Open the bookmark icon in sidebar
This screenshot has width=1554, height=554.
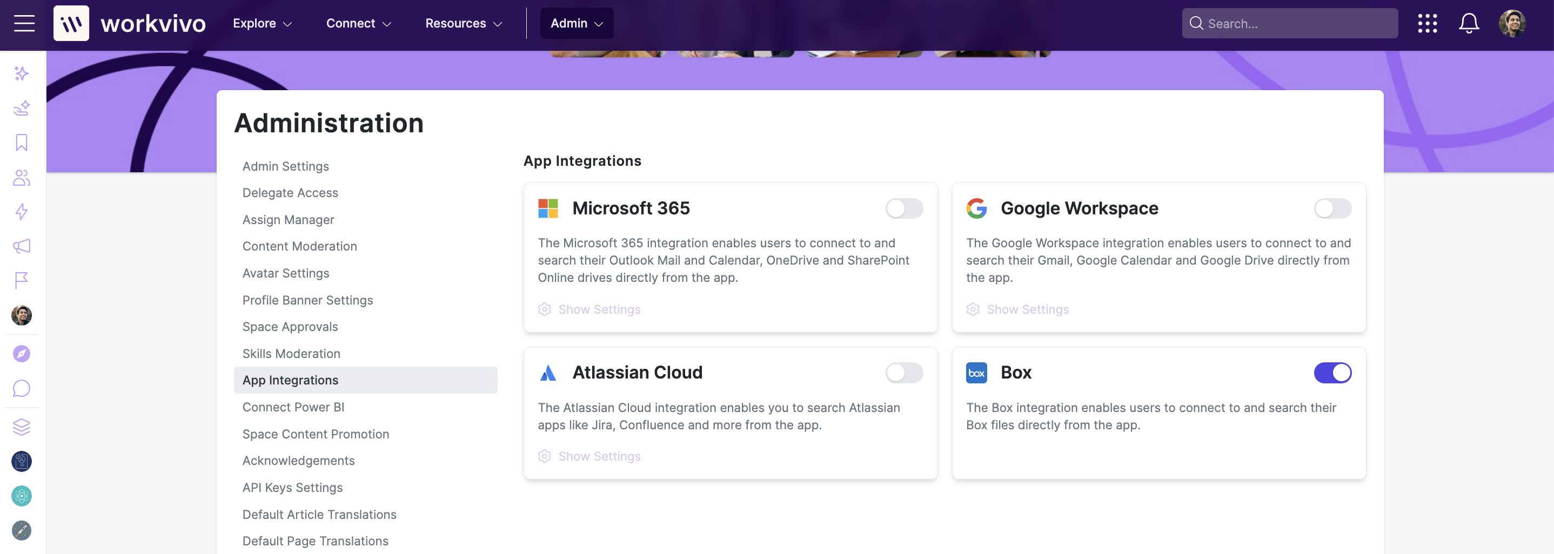[x=22, y=143]
